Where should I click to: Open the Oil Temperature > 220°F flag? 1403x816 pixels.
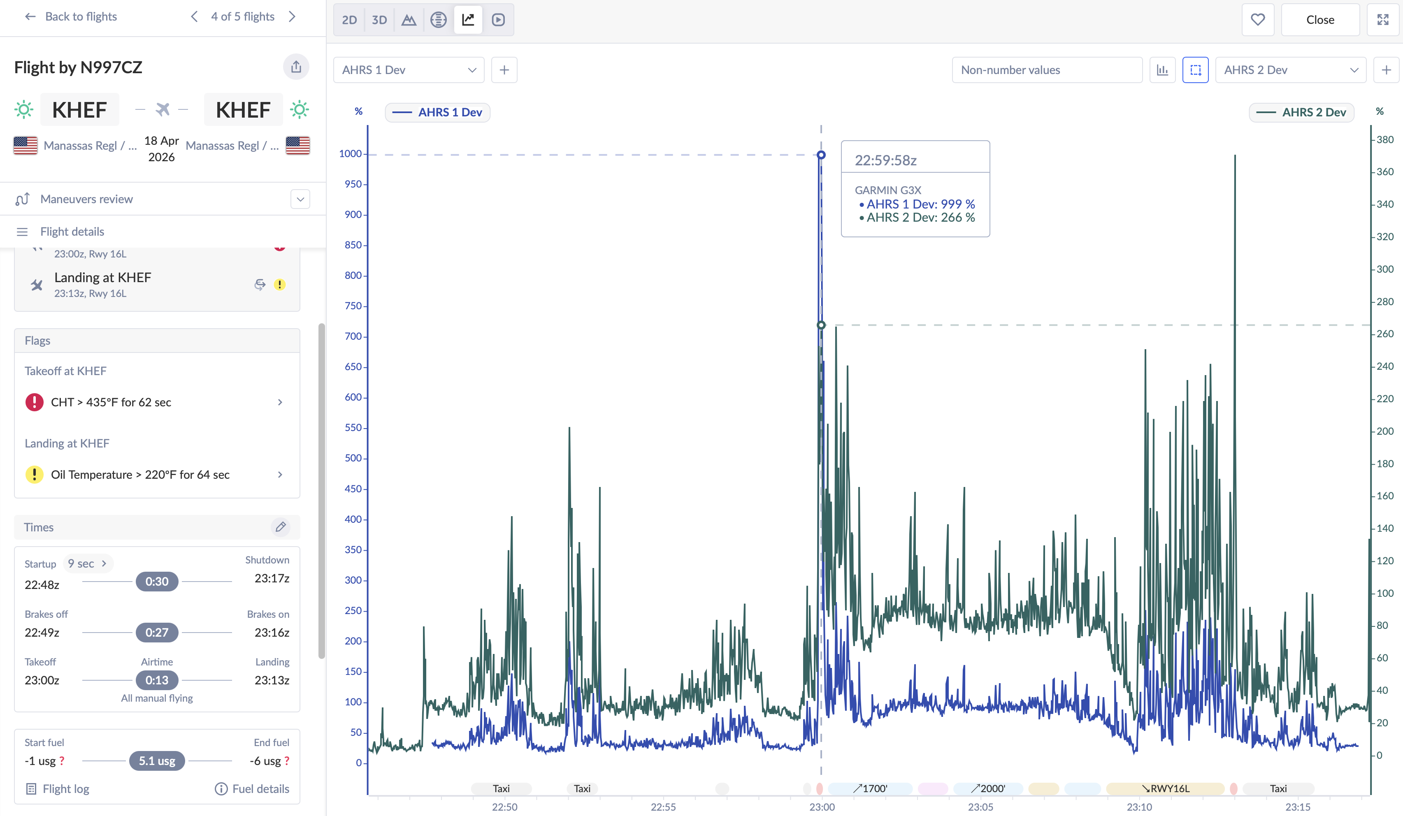tap(157, 474)
